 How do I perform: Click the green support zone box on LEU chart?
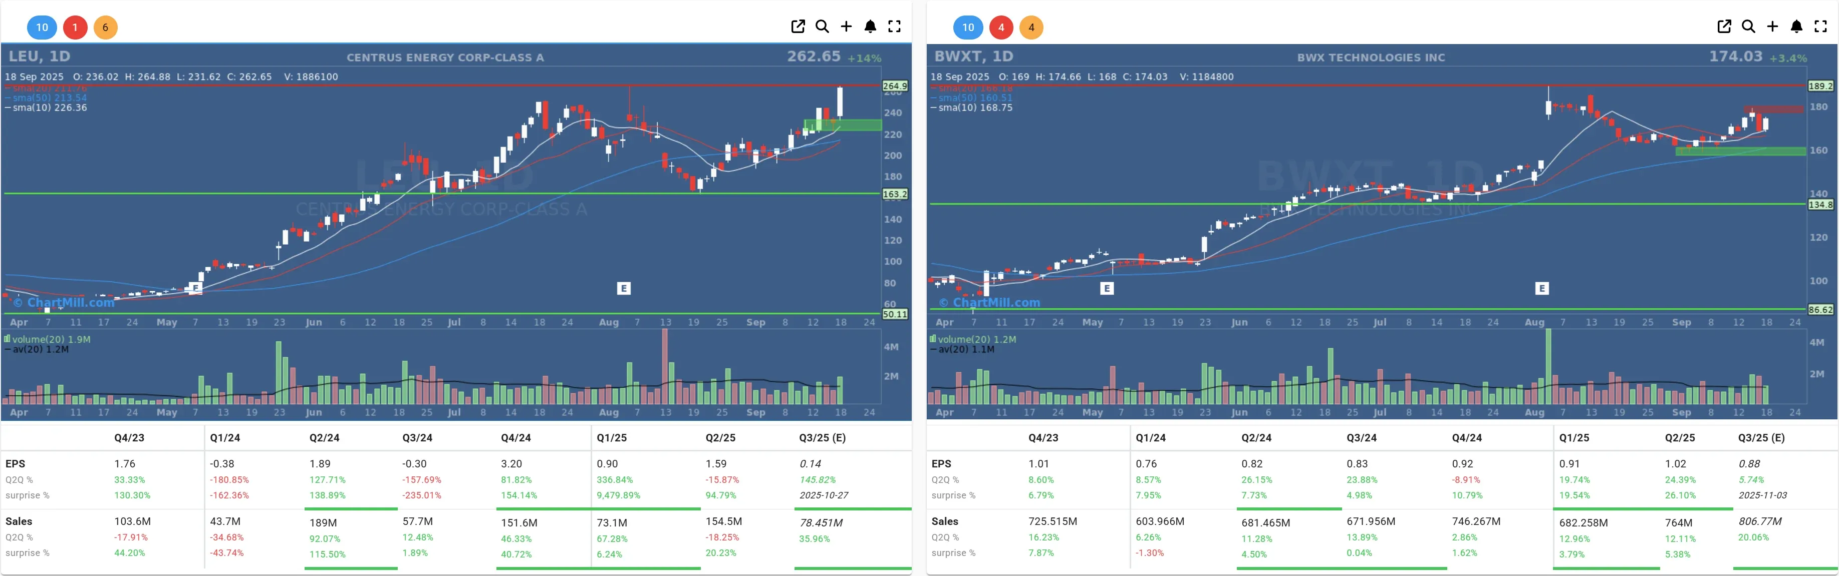pos(843,125)
